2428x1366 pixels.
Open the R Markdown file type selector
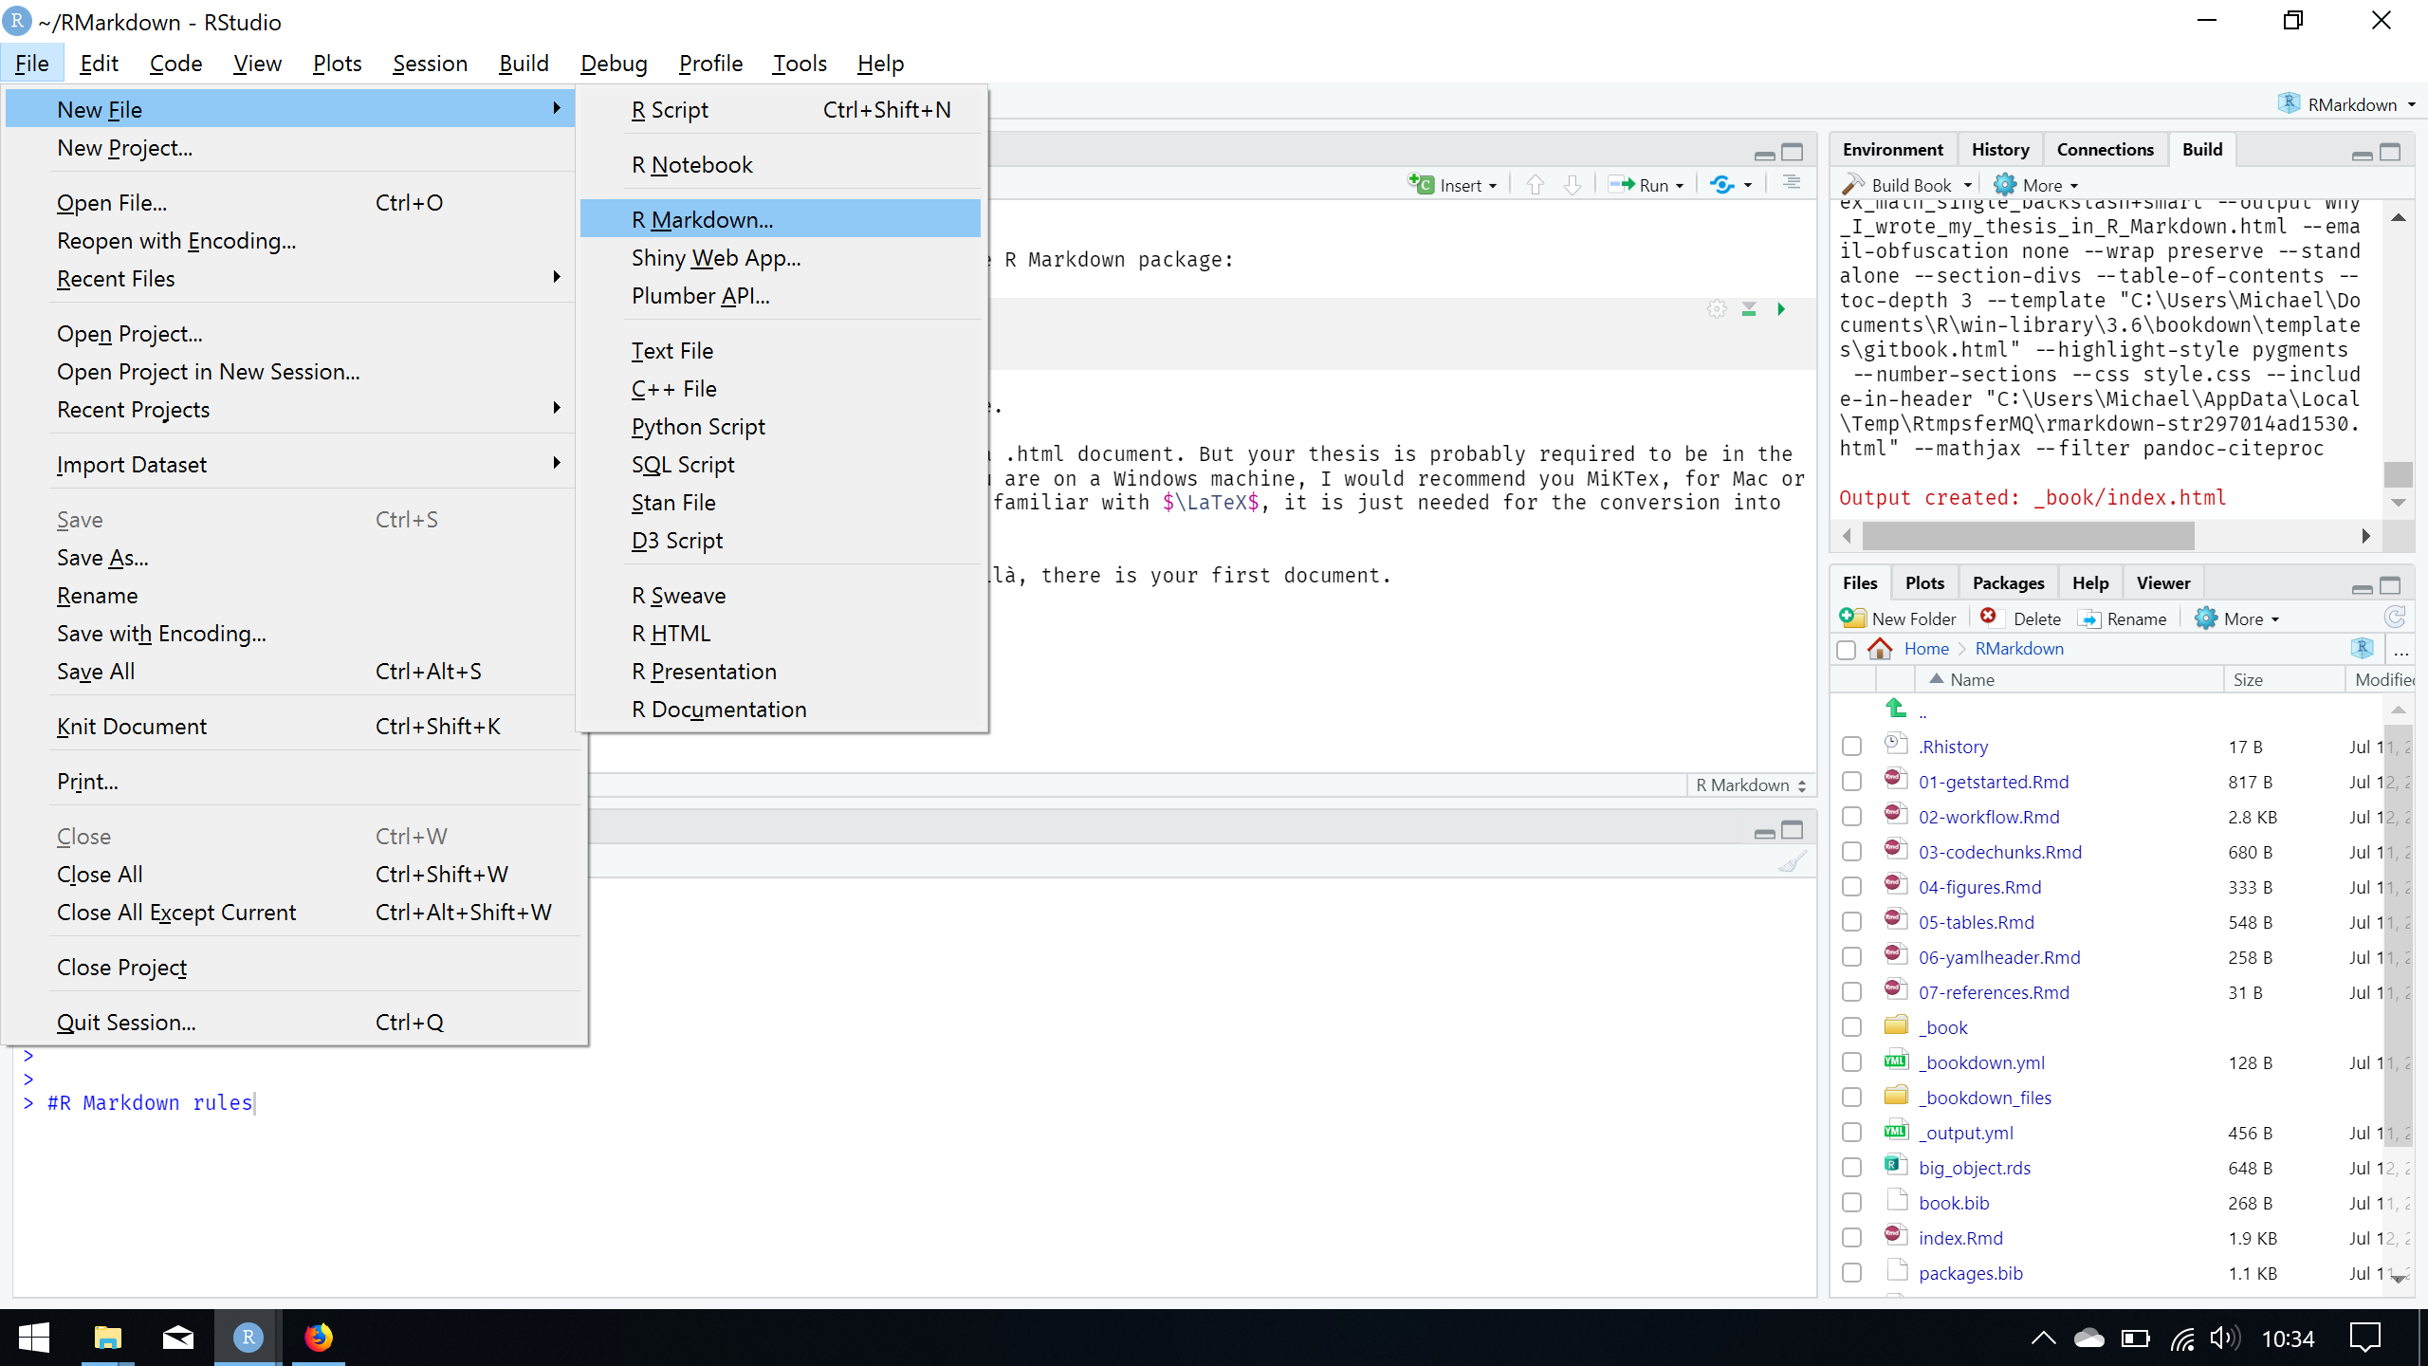[1752, 785]
